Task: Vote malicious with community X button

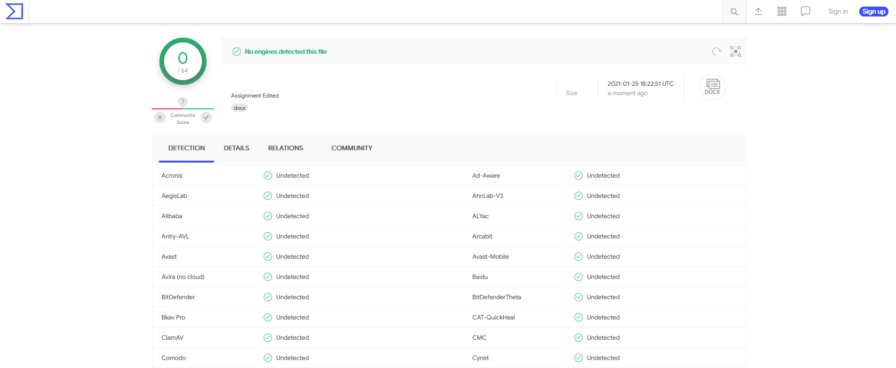Action: (160, 117)
